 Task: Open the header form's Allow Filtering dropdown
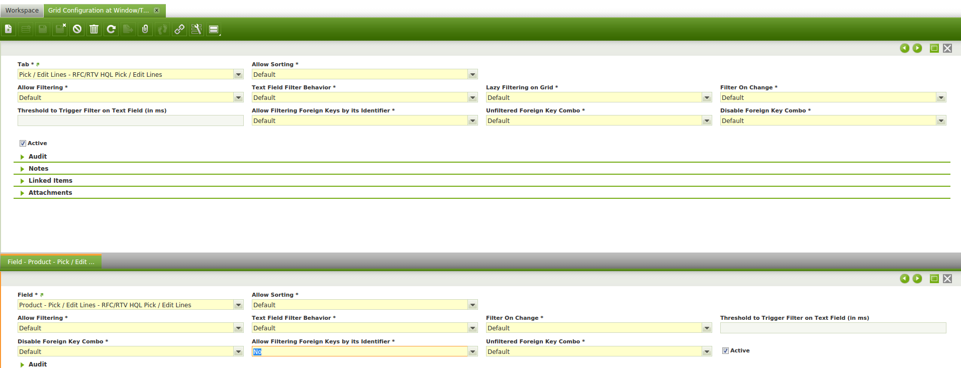pos(239,97)
